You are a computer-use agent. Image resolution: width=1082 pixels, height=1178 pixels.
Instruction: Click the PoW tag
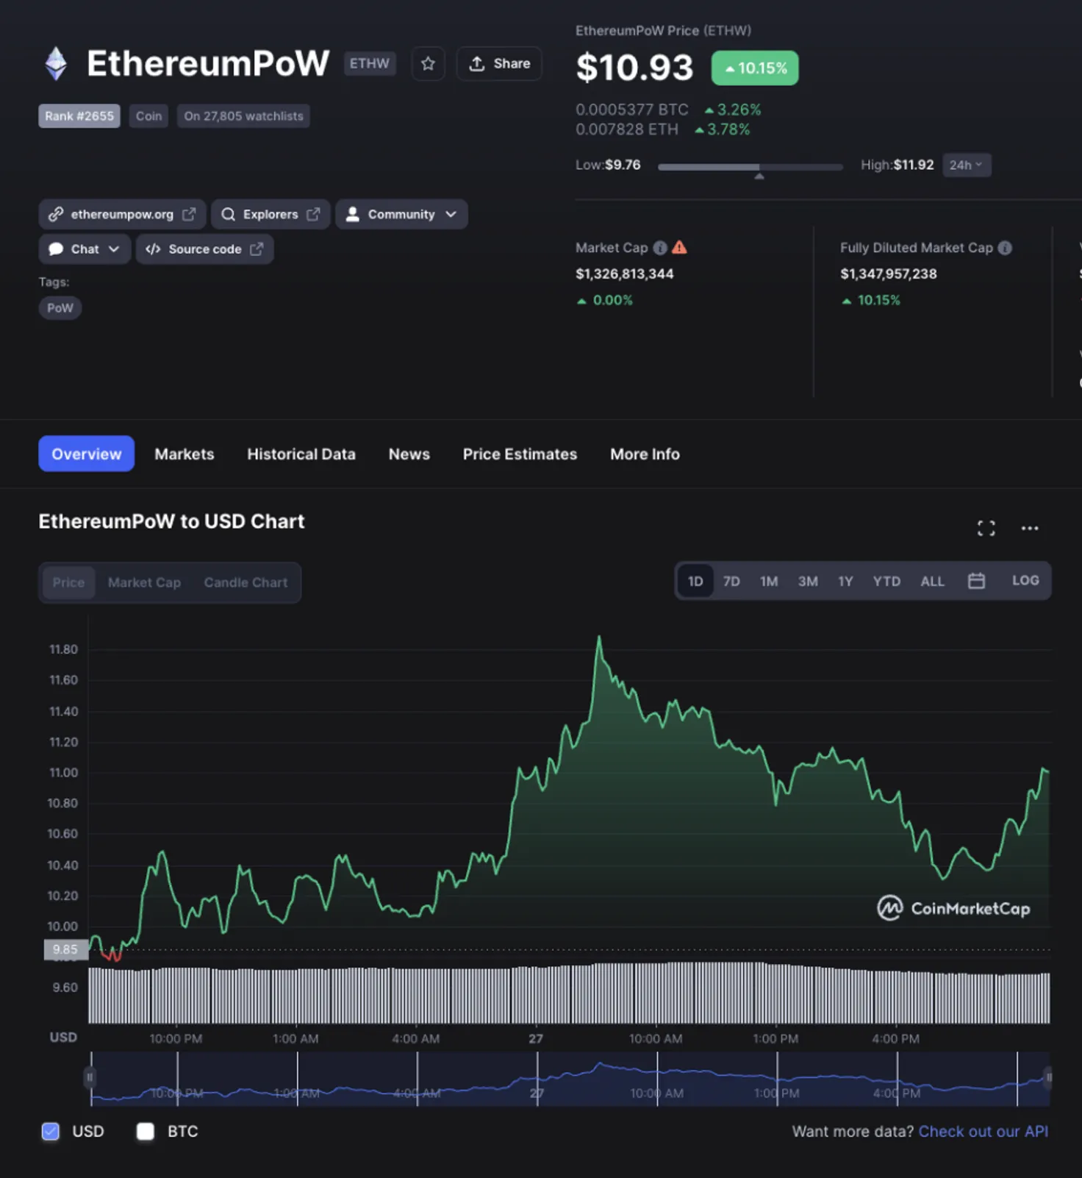tap(60, 308)
